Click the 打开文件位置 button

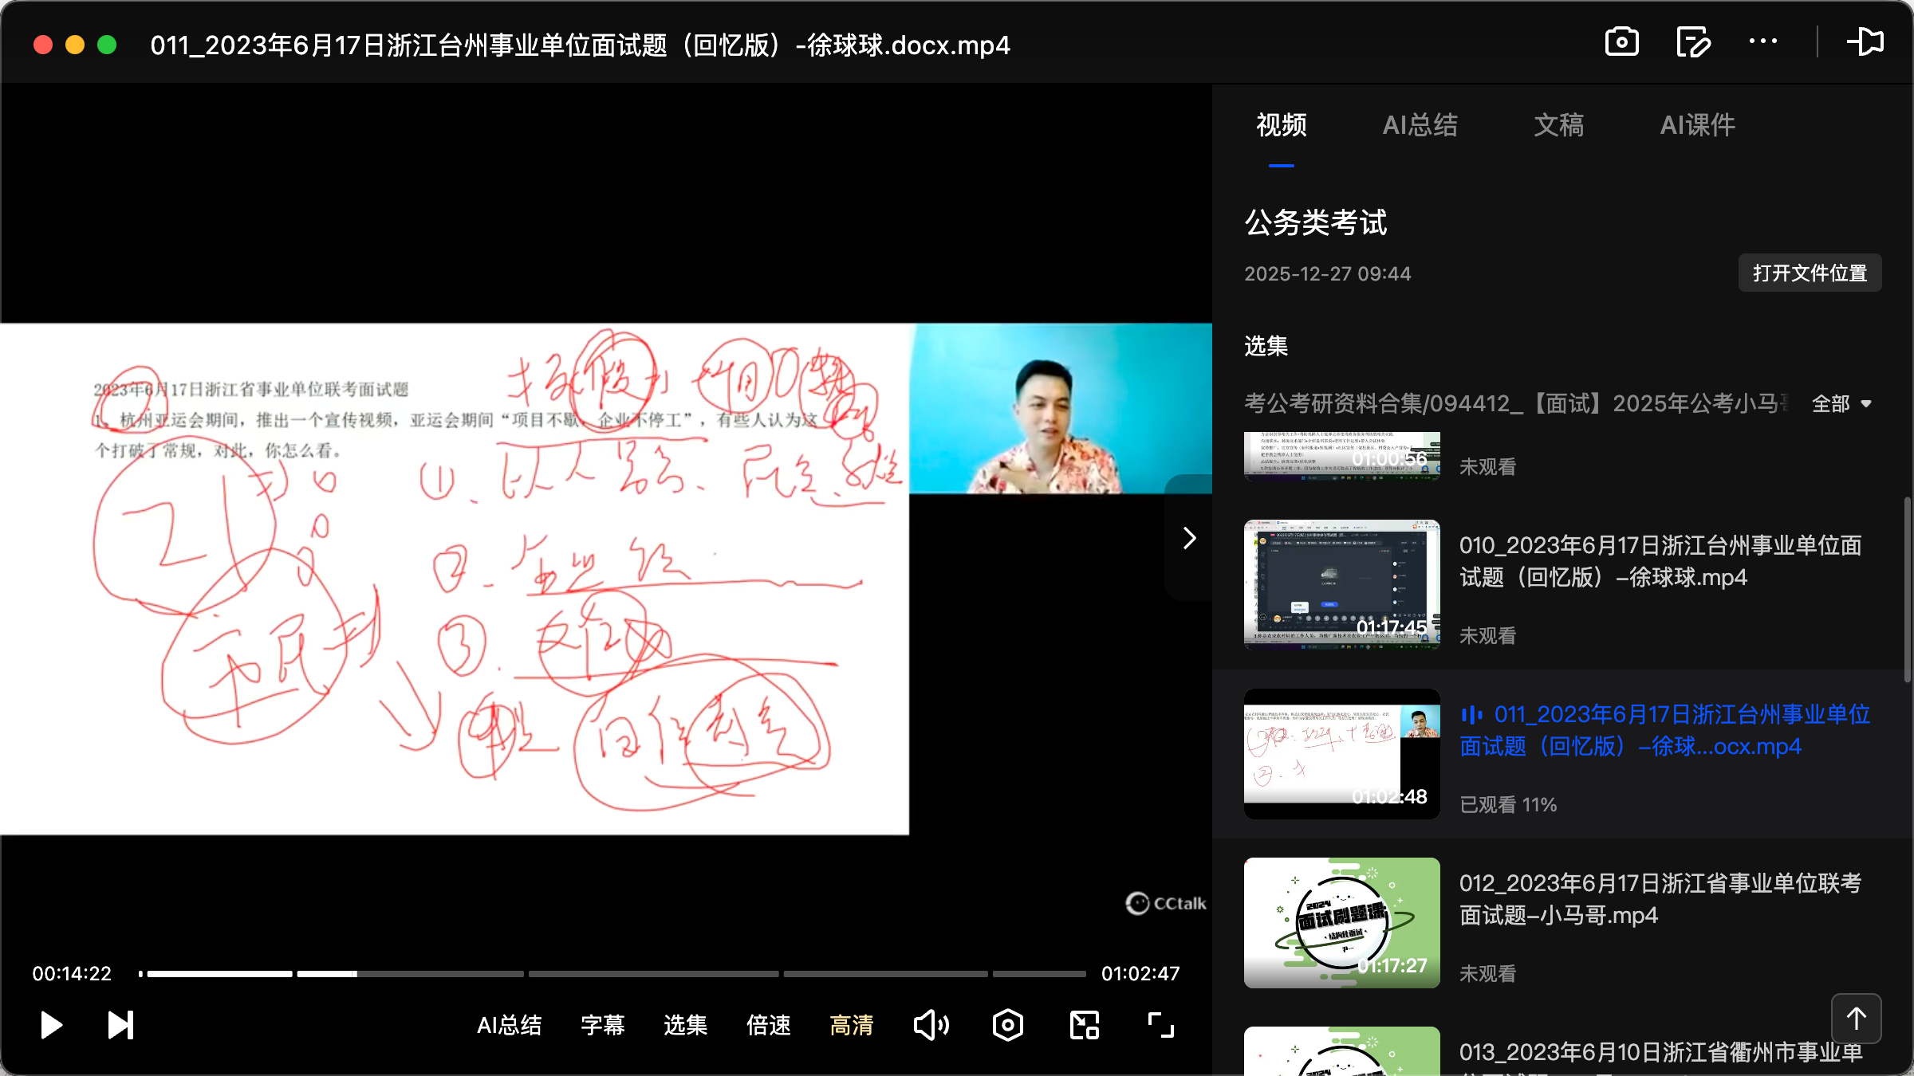pyautogui.click(x=1810, y=273)
